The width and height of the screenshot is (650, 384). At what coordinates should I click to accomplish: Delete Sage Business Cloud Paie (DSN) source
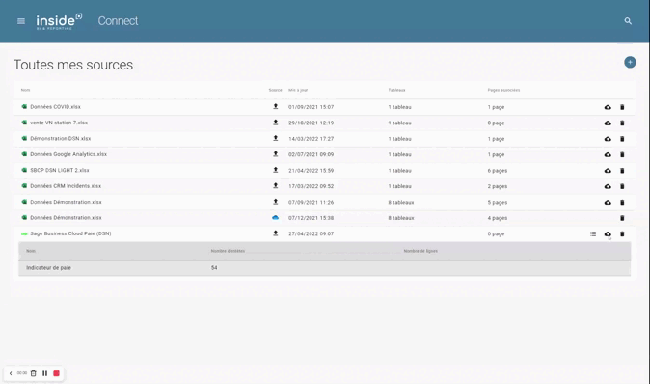coord(622,233)
